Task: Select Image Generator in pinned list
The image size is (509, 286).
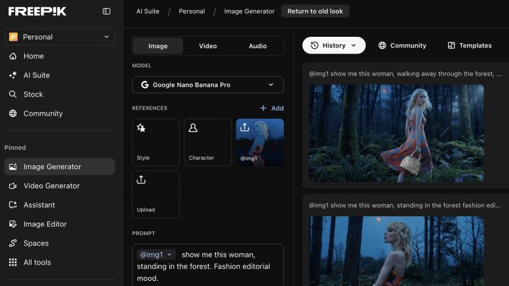Action: coord(60,167)
